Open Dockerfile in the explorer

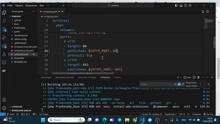(19, 58)
